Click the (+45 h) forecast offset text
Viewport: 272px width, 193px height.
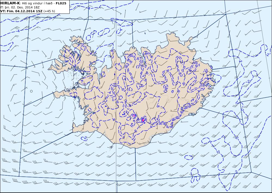pyautogui.click(x=49, y=11)
